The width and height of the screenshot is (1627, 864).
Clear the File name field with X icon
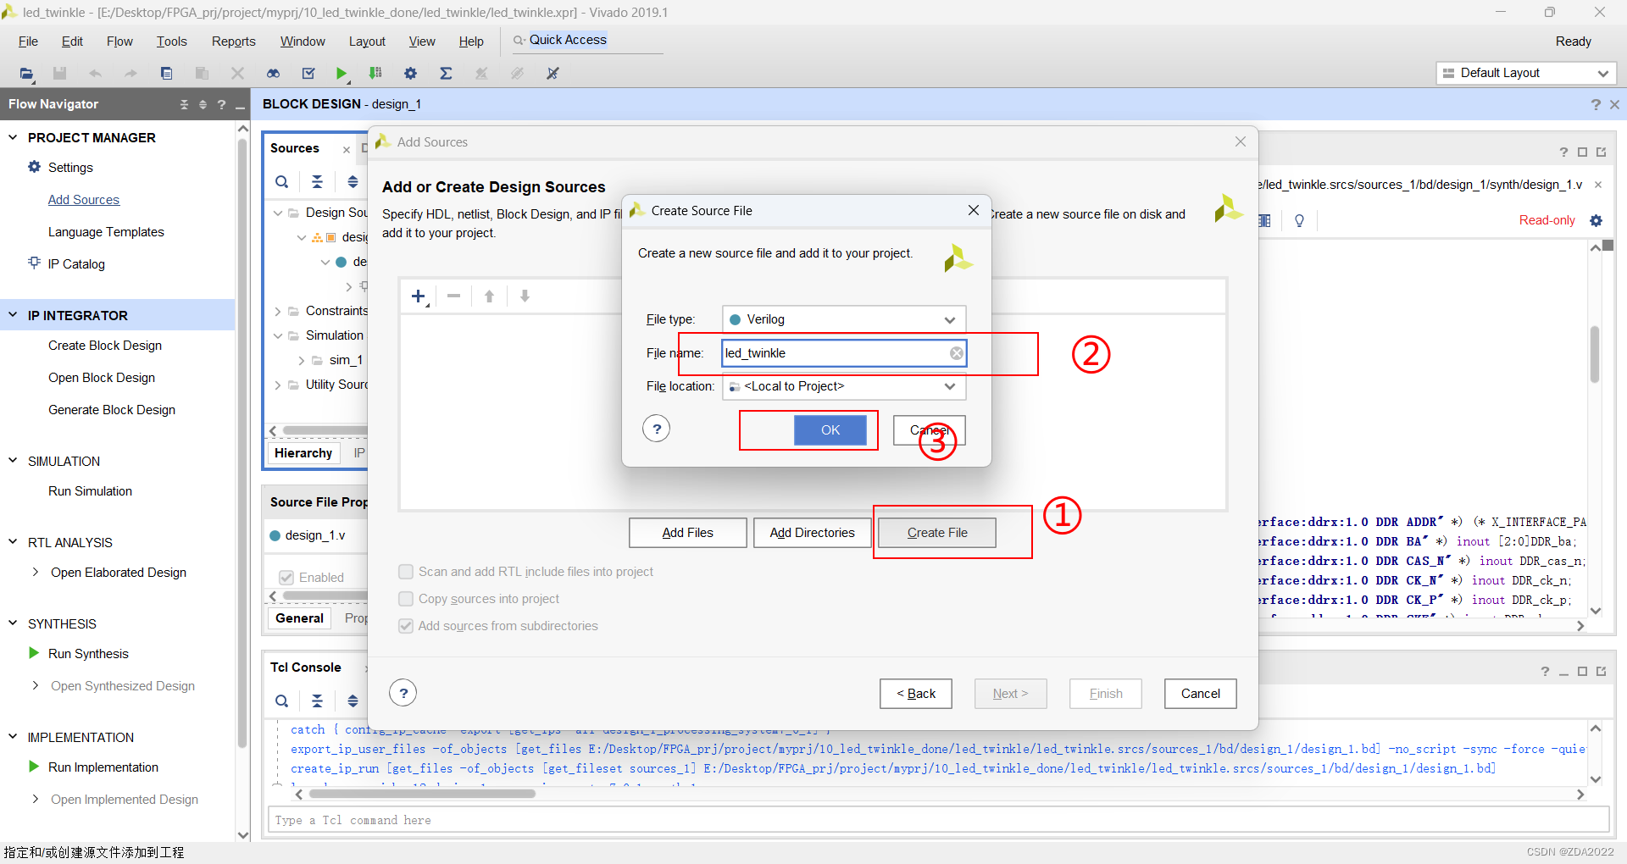click(x=956, y=353)
